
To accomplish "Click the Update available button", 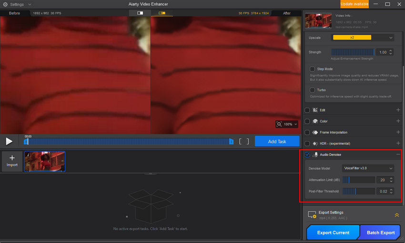I will (x=354, y=4).
